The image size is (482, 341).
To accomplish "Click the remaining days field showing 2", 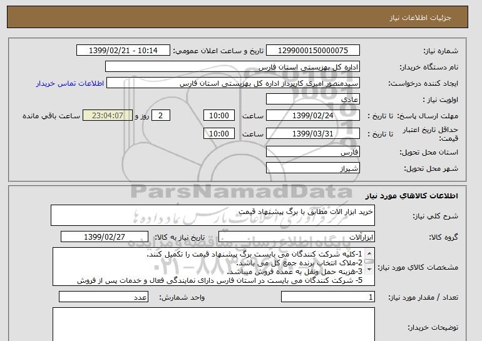I will coord(160,116).
